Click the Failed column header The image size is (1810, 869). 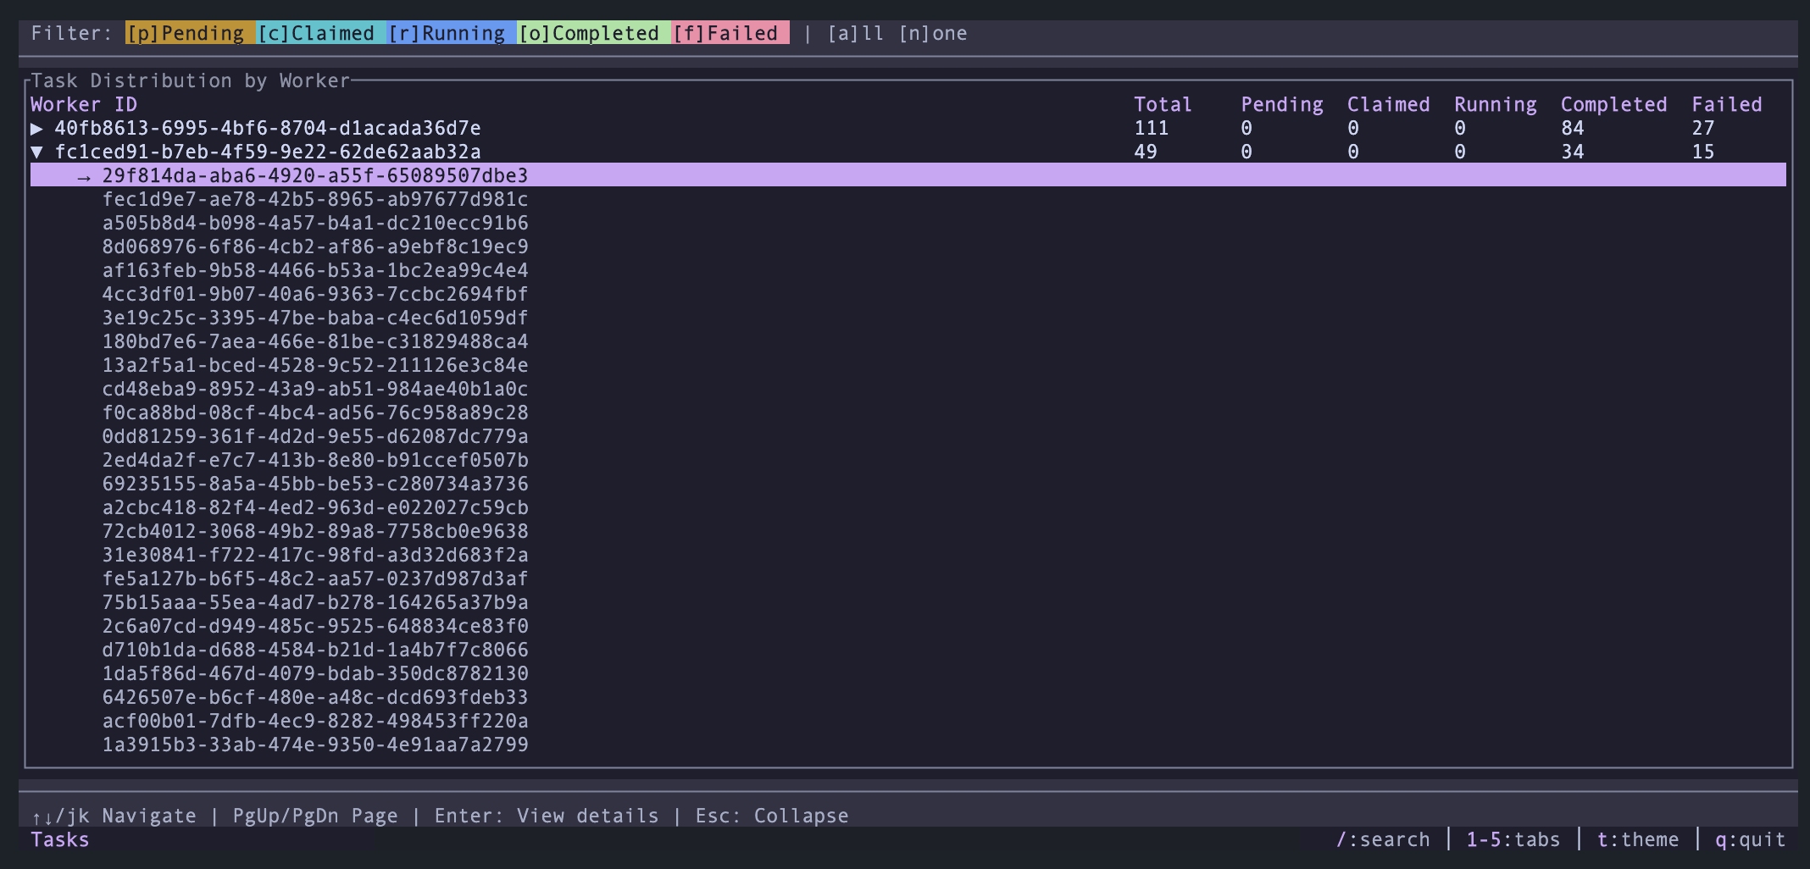click(x=1726, y=104)
